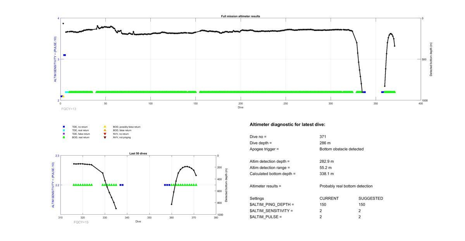Click 'FQCY=13' under the full mission plot

coord(69,109)
